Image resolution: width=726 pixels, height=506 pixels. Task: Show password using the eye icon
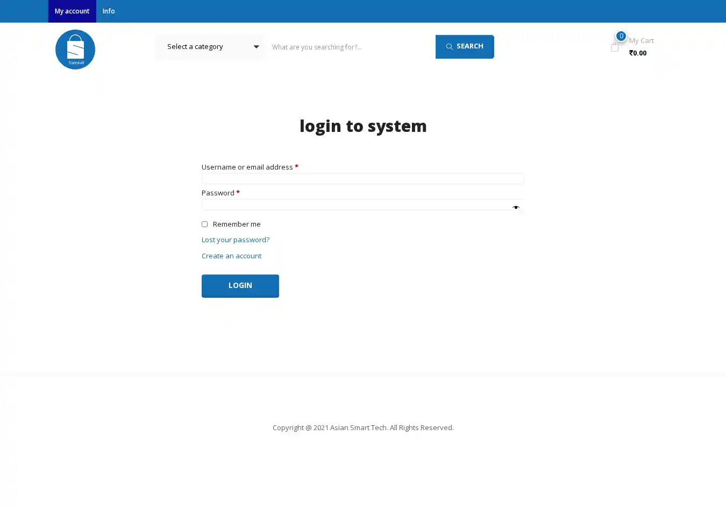(516, 207)
